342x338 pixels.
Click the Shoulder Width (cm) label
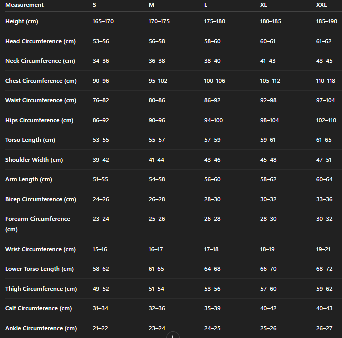[34, 160]
